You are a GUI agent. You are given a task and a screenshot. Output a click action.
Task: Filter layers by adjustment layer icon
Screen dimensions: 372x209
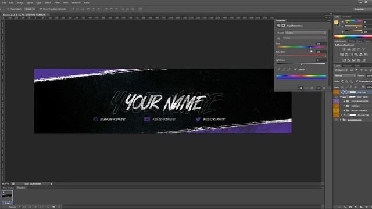(356, 70)
